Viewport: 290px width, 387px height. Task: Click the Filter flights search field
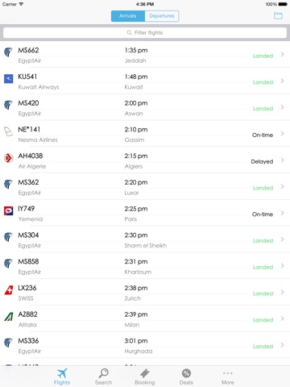pyautogui.click(x=145, y=32)
